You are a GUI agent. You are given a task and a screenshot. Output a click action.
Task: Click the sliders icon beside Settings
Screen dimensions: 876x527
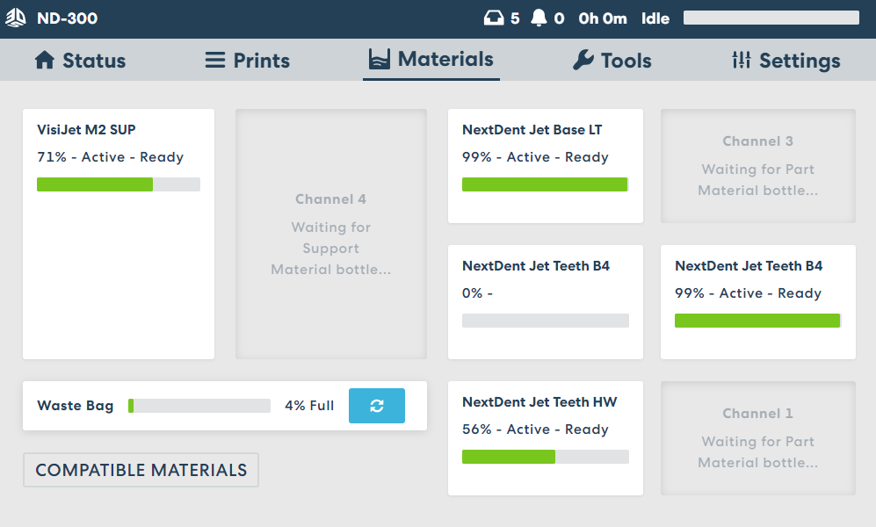click(x=742, y=61)
